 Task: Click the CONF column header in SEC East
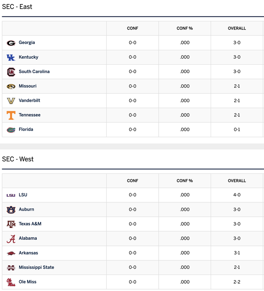click(x=133, y=28)
